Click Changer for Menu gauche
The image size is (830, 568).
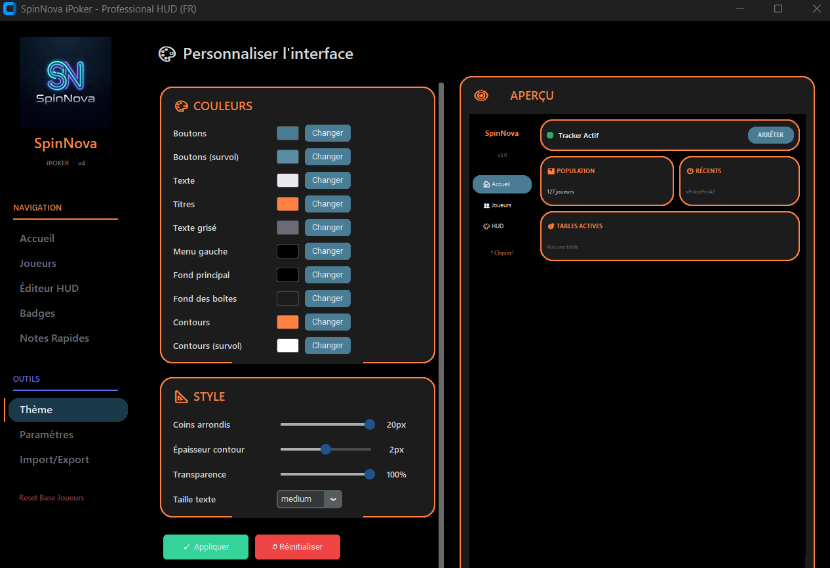click(328, 251)
